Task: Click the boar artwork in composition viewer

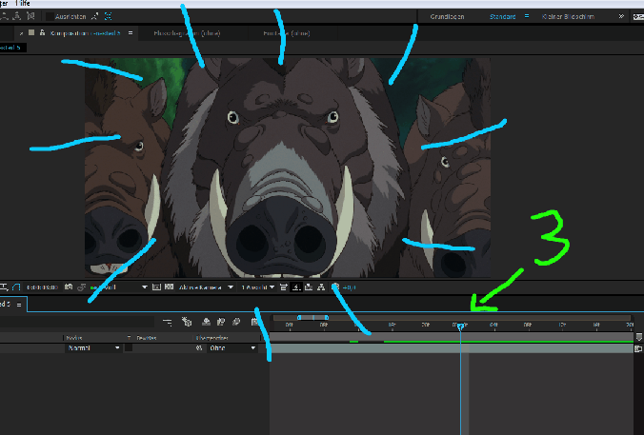Action: click(288, 168)
